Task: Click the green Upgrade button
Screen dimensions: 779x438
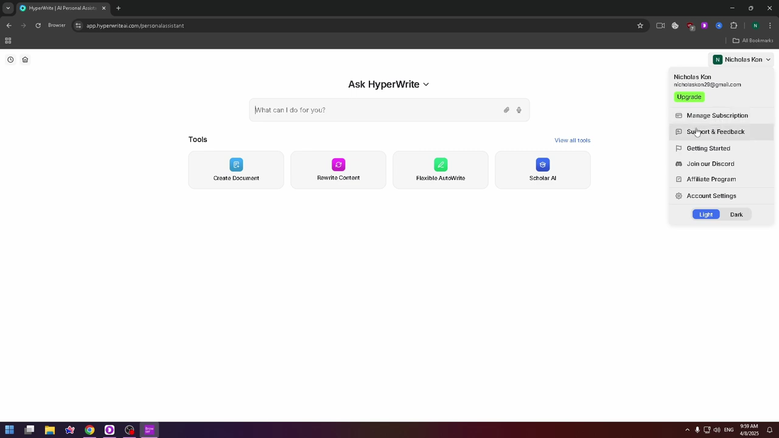Action: point(689,97)
